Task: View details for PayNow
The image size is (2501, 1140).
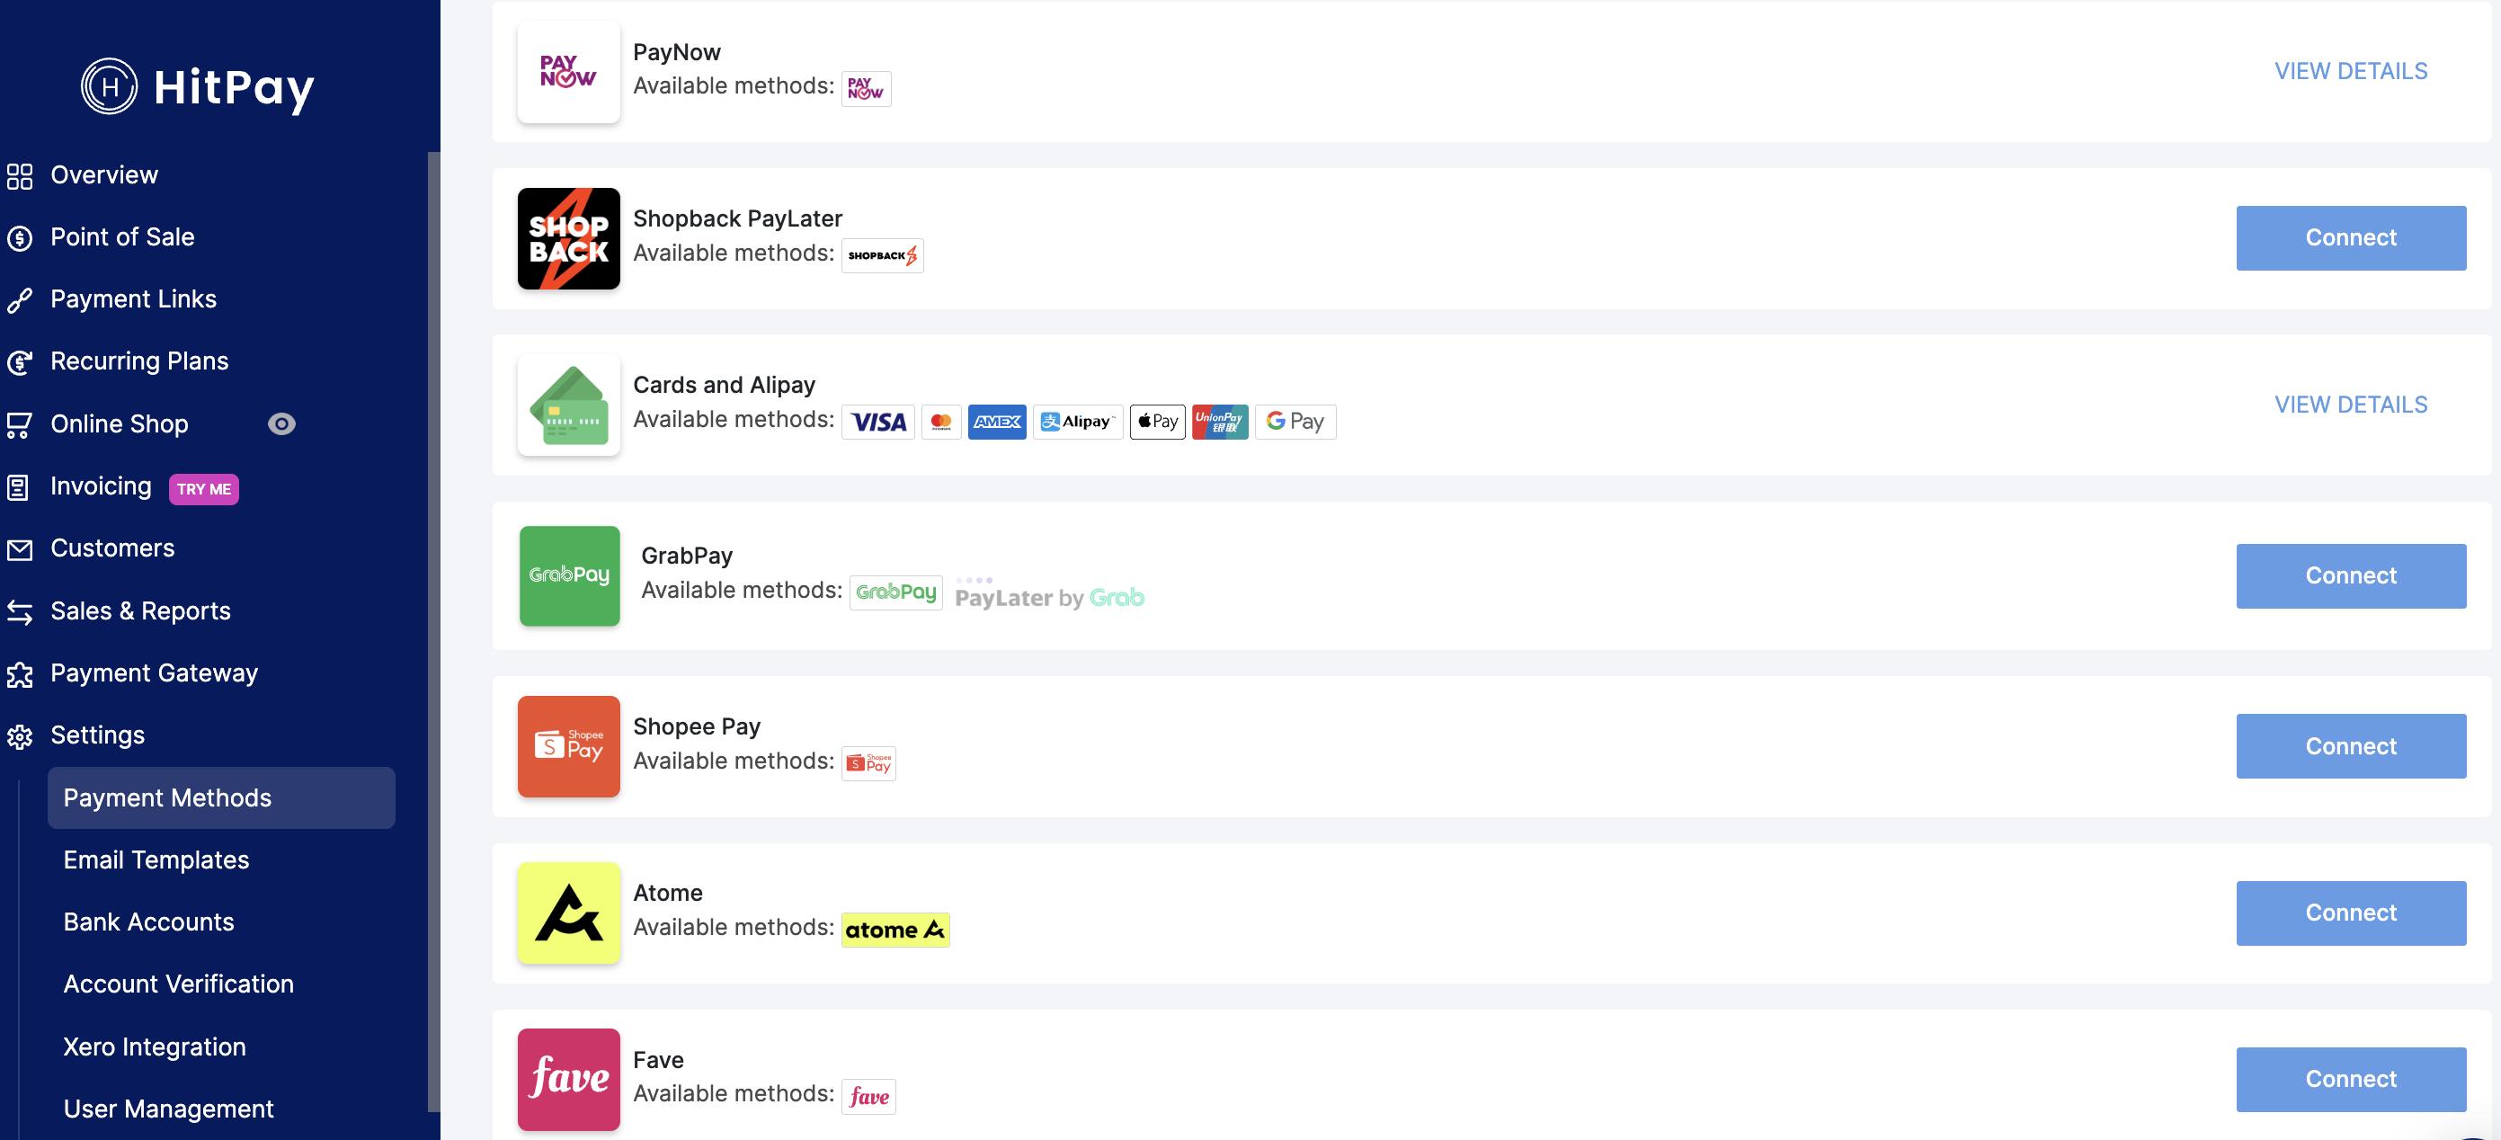Action: 2351,71
